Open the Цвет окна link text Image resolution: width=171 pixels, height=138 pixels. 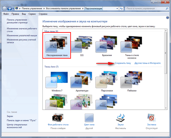tap(89, 125)
